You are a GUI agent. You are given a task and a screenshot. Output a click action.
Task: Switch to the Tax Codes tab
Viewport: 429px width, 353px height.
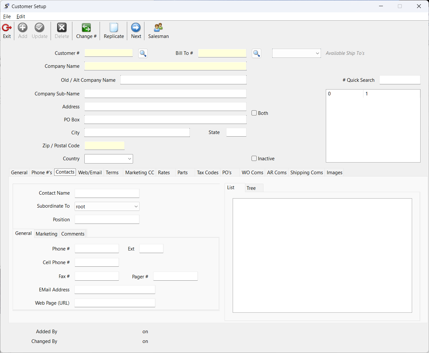(207, 173)
